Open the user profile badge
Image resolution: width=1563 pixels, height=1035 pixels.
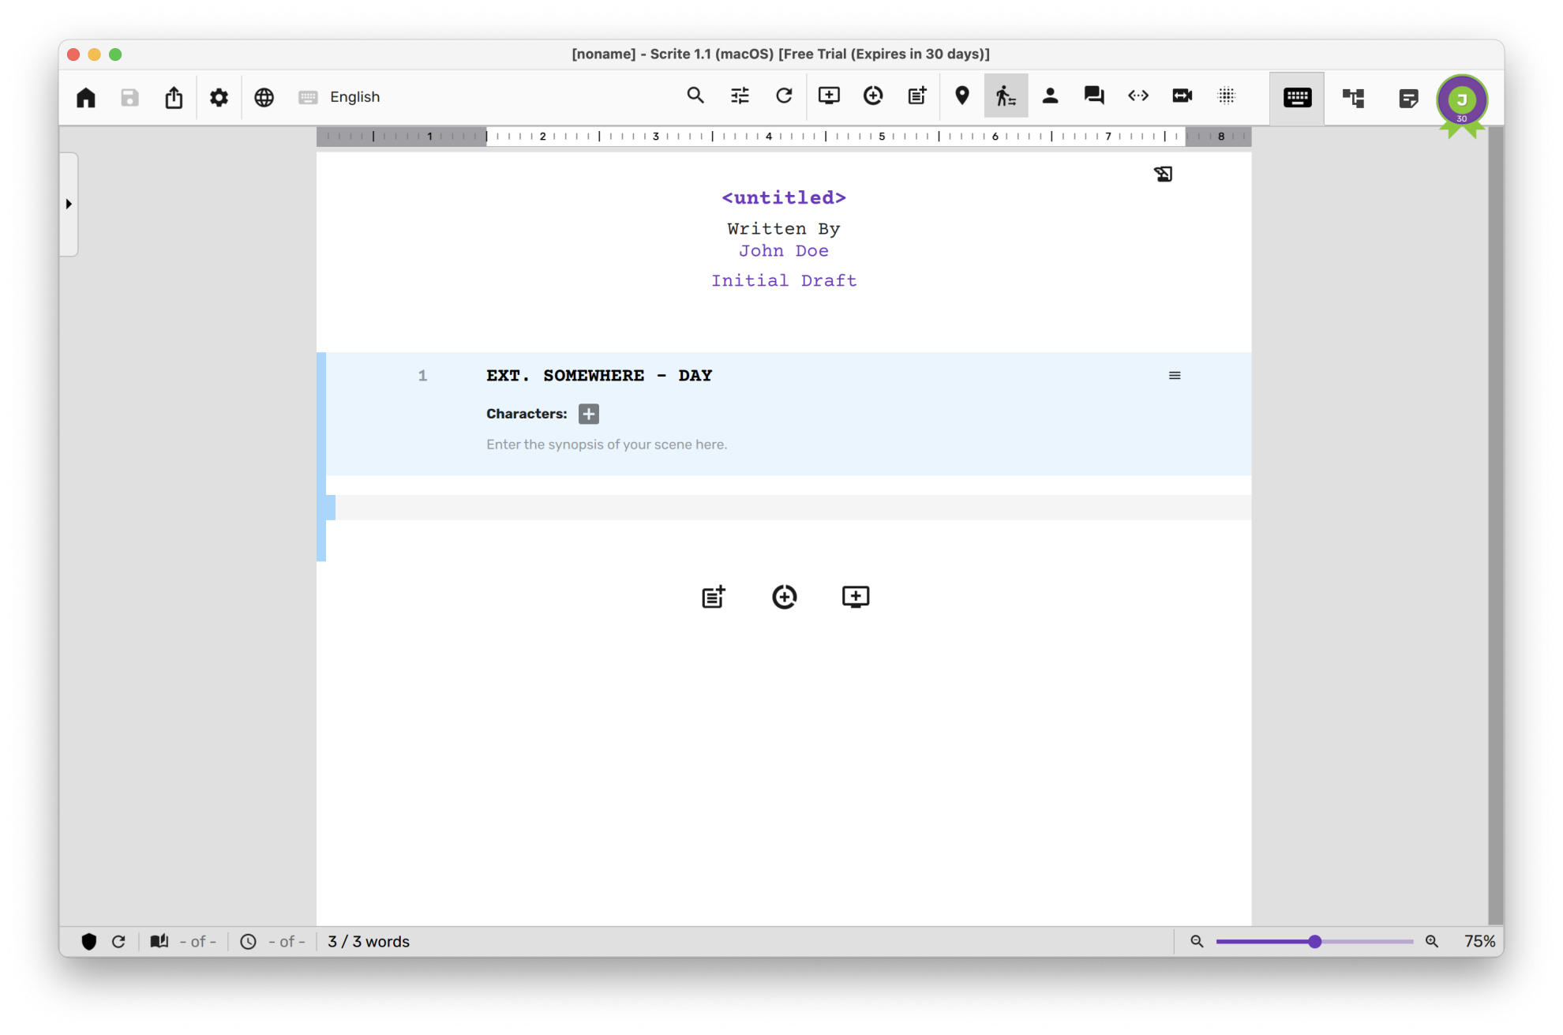tap(1463, 100)
